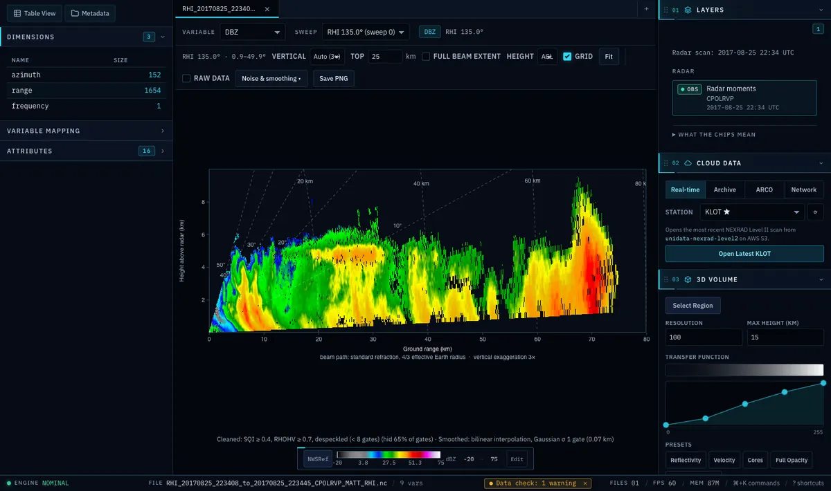Switch to the Real-time tab

(685, 189)
